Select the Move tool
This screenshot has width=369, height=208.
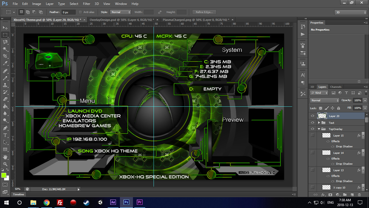point(5,28)
